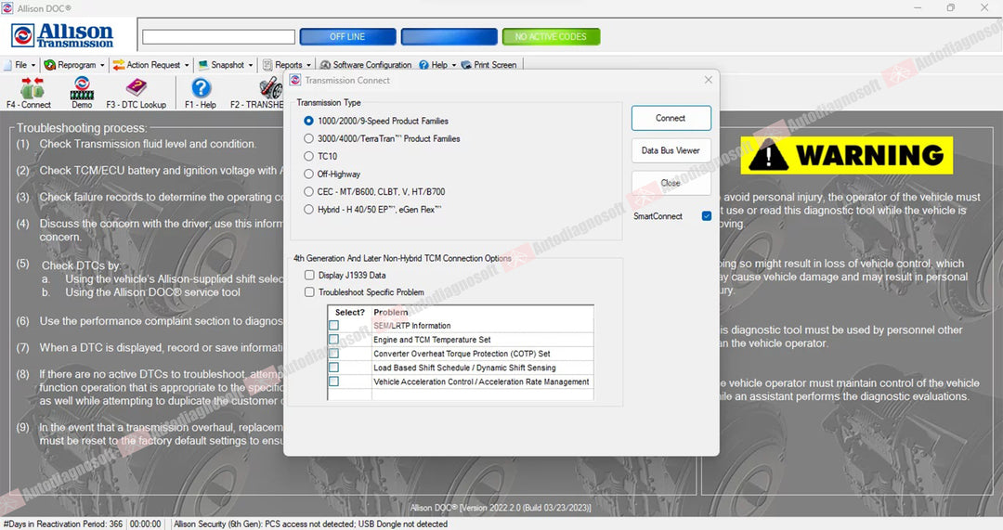Click 'Days in Reactivation Period: 366' status
1003x530 pixels.
point(63,524)
